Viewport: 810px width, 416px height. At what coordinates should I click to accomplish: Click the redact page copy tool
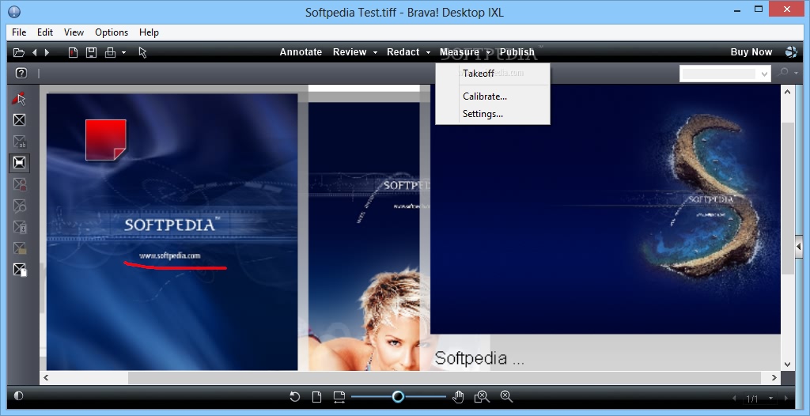coord(19,270)
